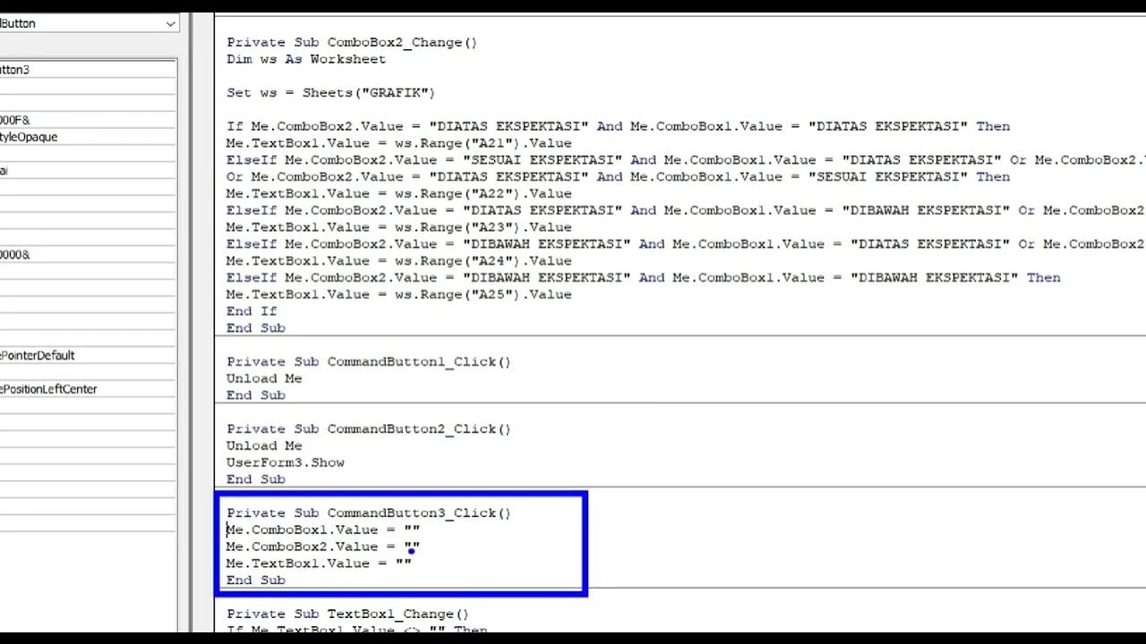1146x644 pixels.
Task: Click the 'End If' line
Action: coord(252,311)
